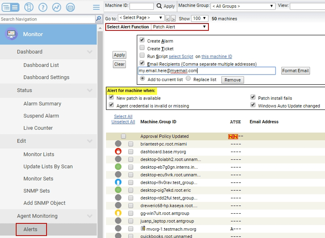Click the email recipients text field
The height and width of the screenshot is (238, 325).
point(207,71)
